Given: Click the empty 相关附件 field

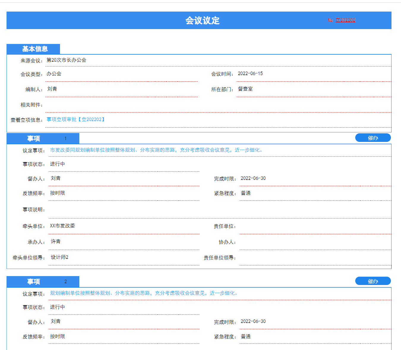Looking at the screenshot, I should [x=218, y=105].
